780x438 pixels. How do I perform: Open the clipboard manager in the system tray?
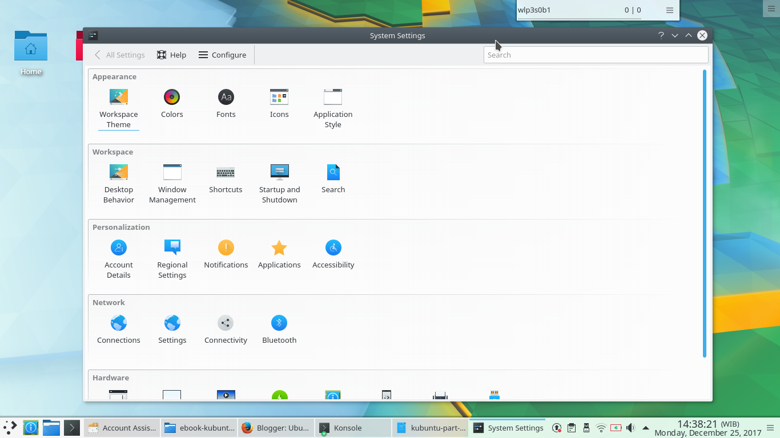click(572, 428)
